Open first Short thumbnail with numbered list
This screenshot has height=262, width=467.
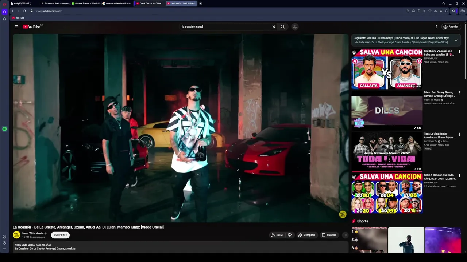(x=369, y=240)
